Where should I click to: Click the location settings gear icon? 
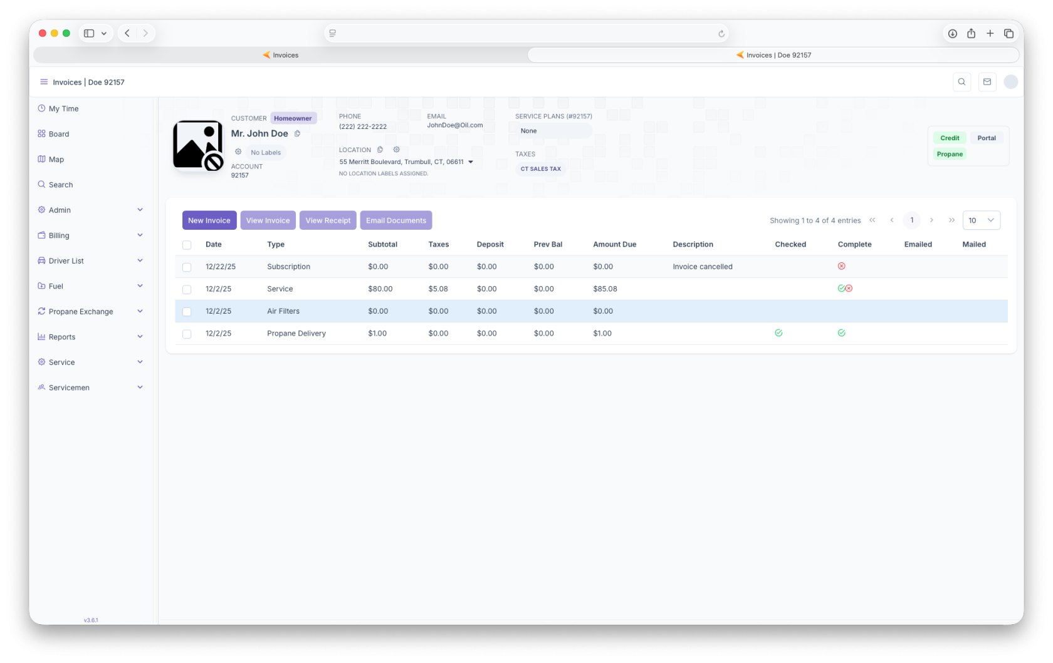point(396,150)
